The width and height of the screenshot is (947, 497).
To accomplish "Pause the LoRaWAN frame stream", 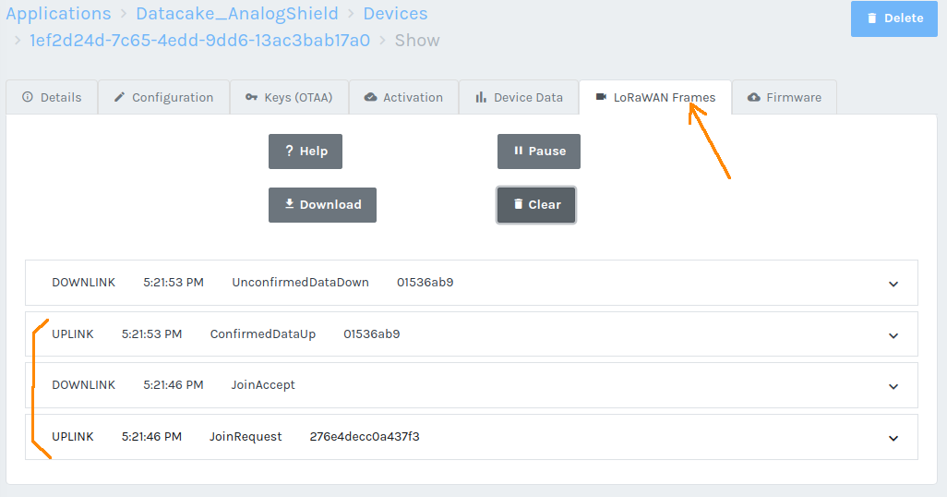I will click(539, 152).
